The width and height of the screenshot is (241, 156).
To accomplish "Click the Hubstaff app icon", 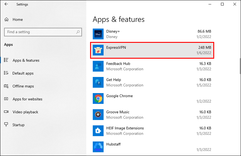I will point(98,147).
